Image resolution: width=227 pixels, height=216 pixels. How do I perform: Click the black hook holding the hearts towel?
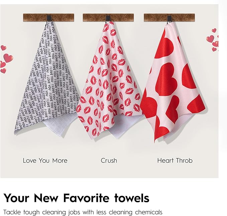point(169,19)
